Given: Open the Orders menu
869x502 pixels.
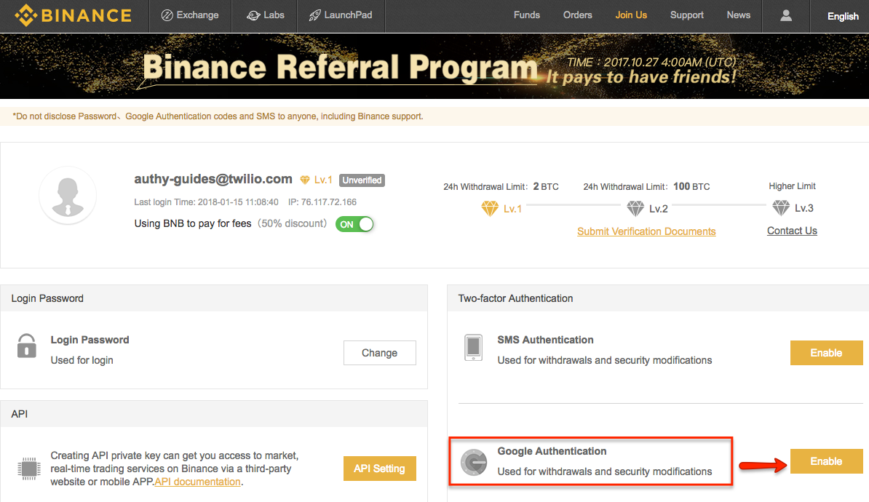Looking at the screenshot, I should (577, 15).
